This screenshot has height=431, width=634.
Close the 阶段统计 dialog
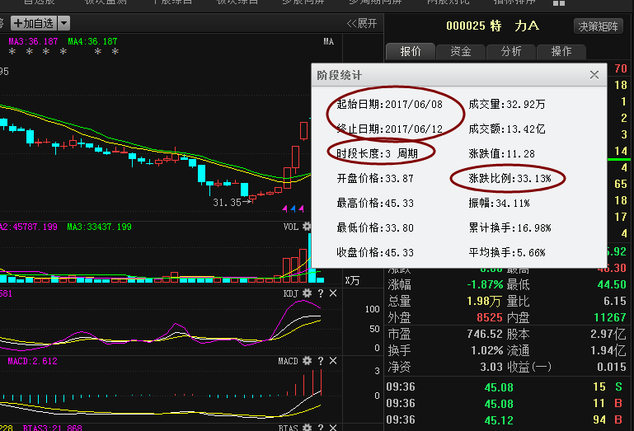pos(594,75)
